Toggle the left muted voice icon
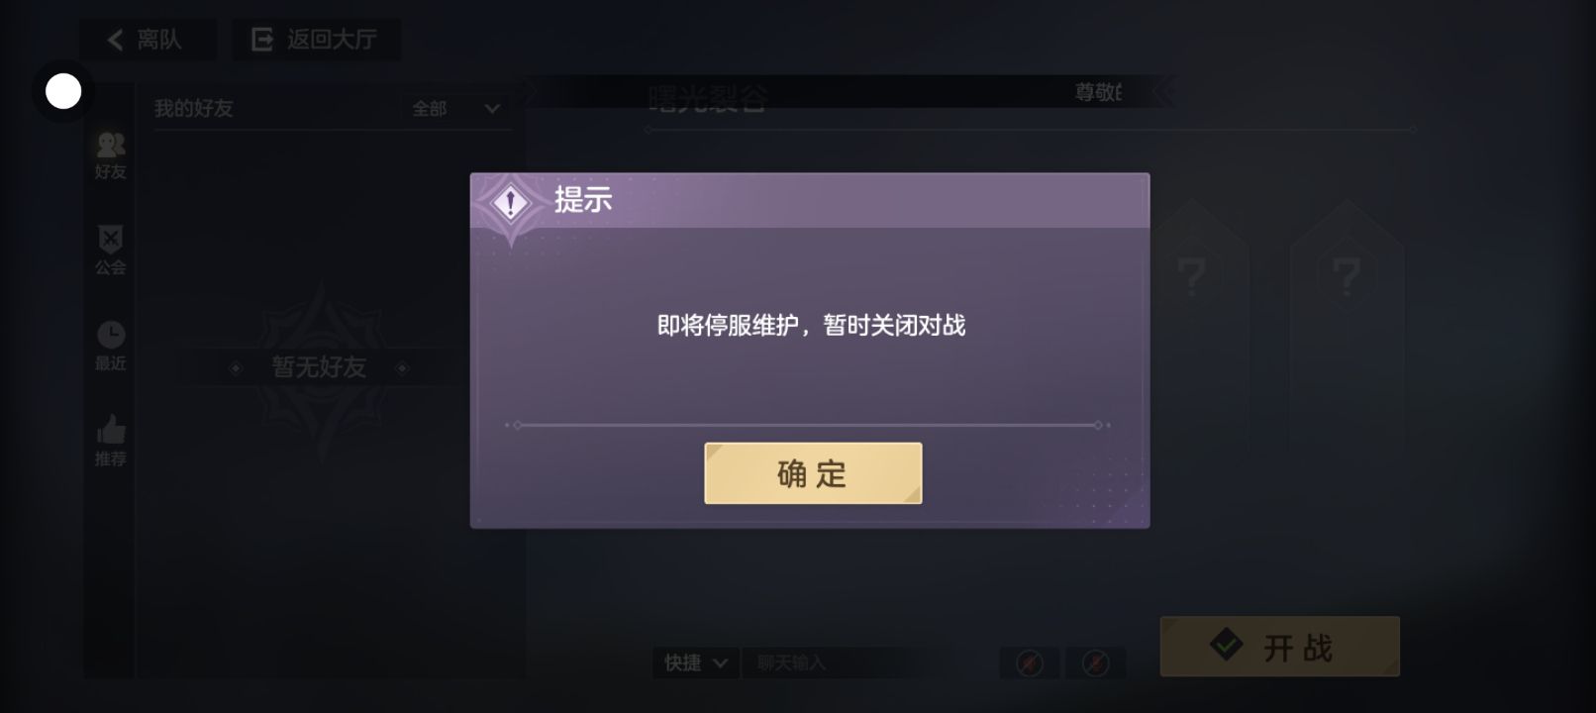 pyautogui.click(x=1030, y=662)
